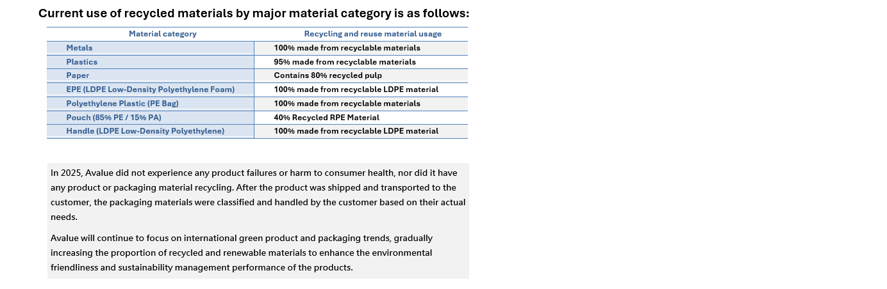Select 'Recycling and reuse material usage' header
887x289 pixels.
pyautogui.click(x=373, y=34)
